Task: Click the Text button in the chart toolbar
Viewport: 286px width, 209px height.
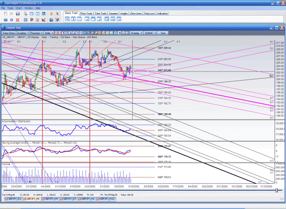Action: tap(163, 33)
